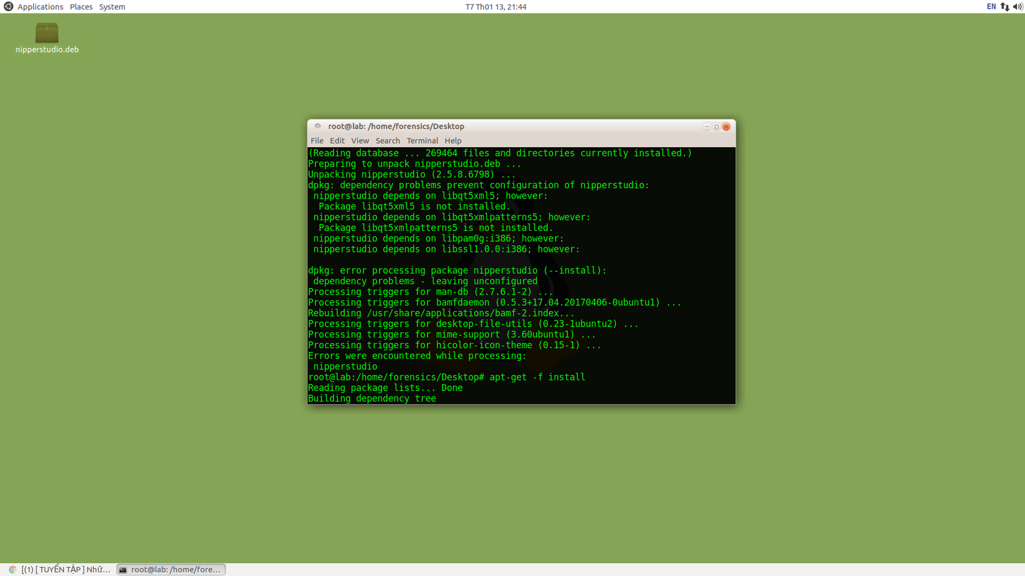Close the terminal window

[726, 127]
